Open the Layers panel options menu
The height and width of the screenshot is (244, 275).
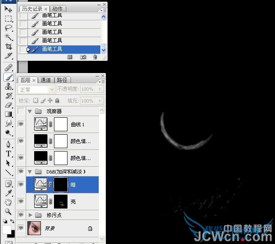(x=102, y=82)
